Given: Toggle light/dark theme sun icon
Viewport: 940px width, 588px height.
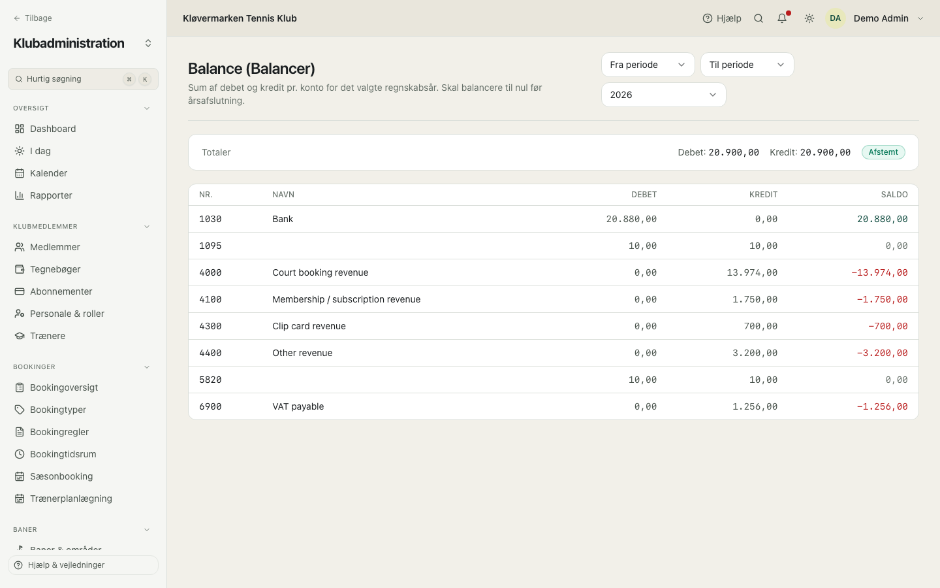Looking at the screenshot, I should 809,18.
